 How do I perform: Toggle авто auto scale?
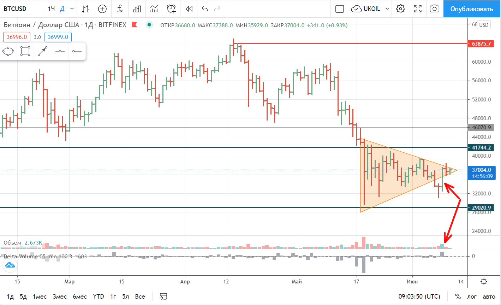point(489,297)
